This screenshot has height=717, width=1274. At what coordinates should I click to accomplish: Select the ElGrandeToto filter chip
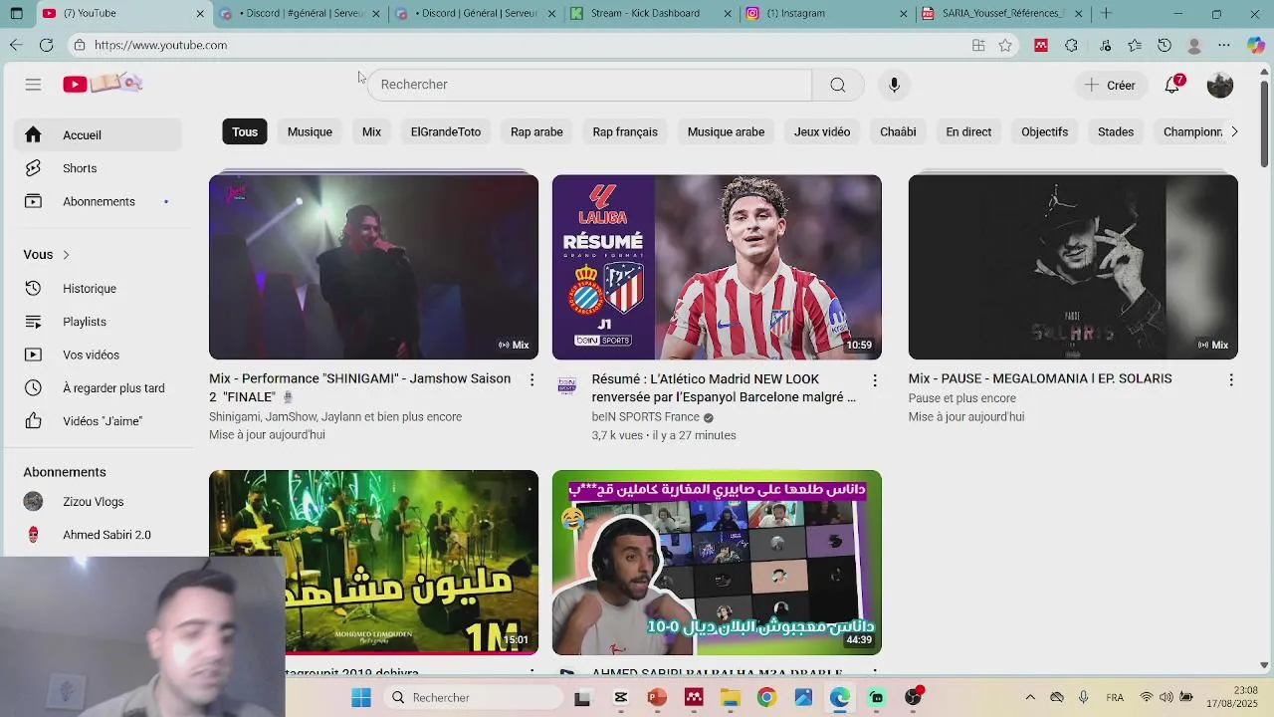pos(446,131)
